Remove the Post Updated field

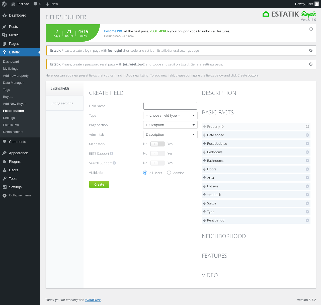[x=307, y=144]
